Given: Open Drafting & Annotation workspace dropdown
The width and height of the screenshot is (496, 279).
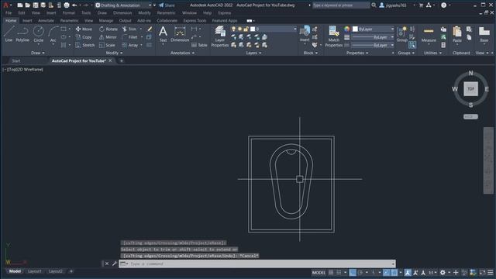Looking at the screenshot, I should tap(123, 5).
